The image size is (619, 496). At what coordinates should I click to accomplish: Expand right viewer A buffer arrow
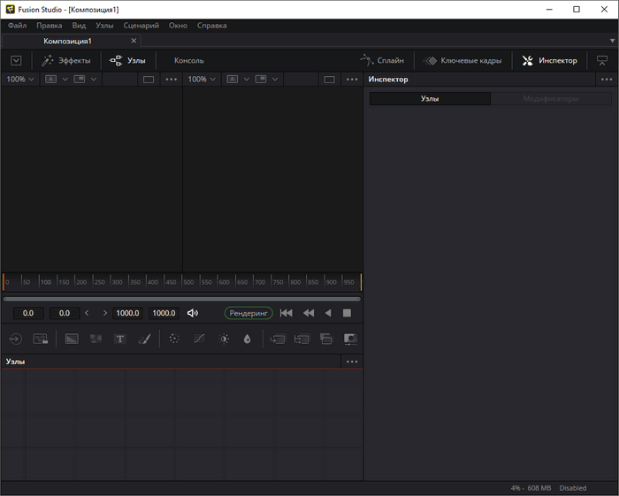[247, 80]
